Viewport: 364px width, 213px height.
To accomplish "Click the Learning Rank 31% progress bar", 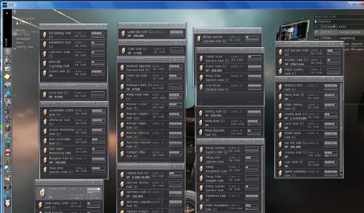I will pyautogui.click(x=331, y=156).
